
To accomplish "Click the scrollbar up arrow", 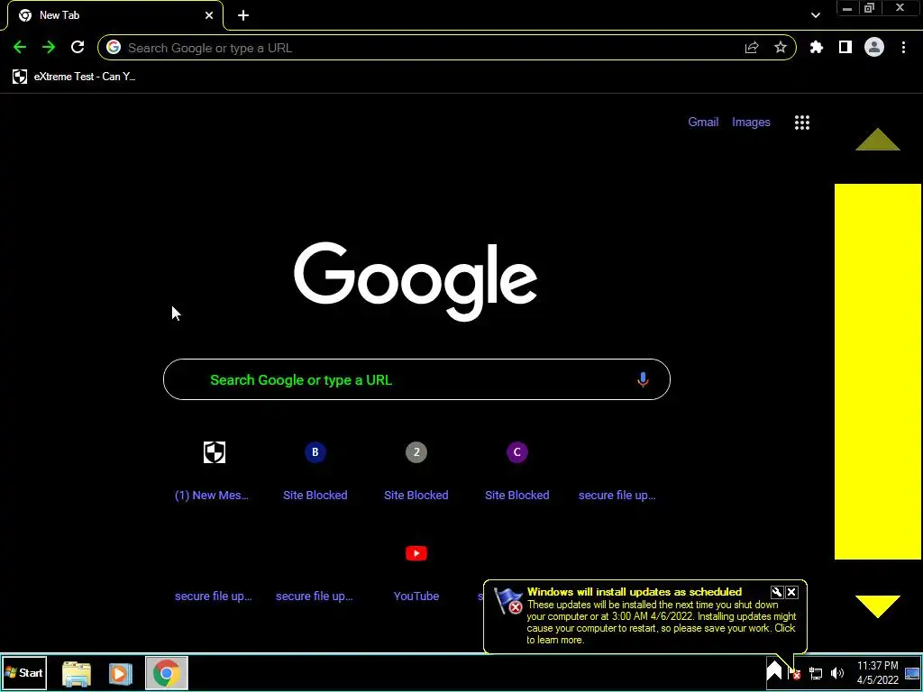I will (878, 140).
